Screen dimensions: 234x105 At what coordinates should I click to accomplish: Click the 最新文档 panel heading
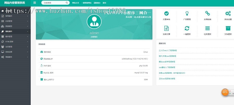(162, 43)
